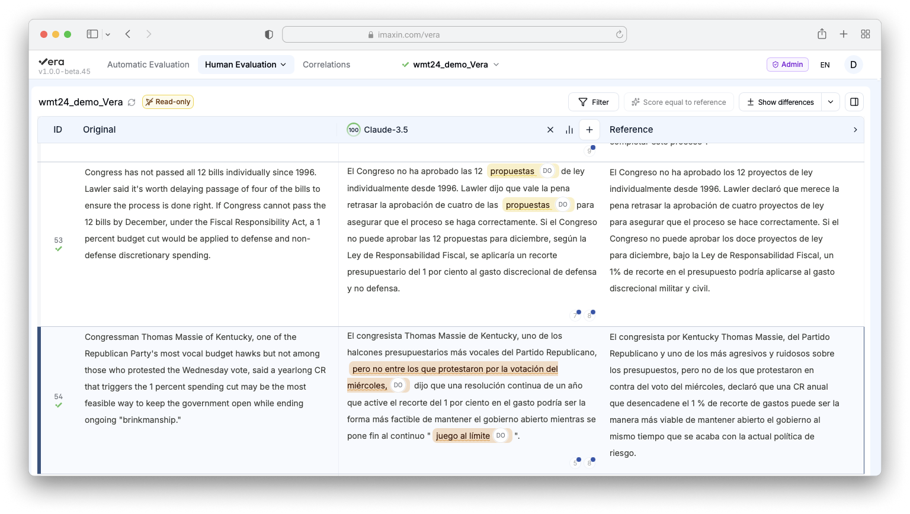Click the DO tag after 'miércoles,'

point(398,386)
